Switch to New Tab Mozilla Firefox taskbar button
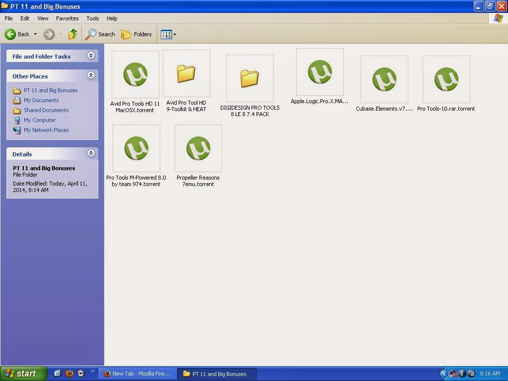 [138, 374]
